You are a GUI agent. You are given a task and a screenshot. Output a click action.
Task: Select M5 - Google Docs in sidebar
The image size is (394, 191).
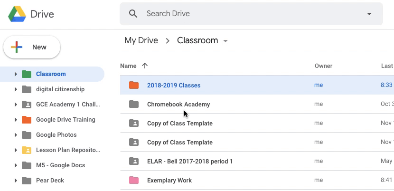60,165
